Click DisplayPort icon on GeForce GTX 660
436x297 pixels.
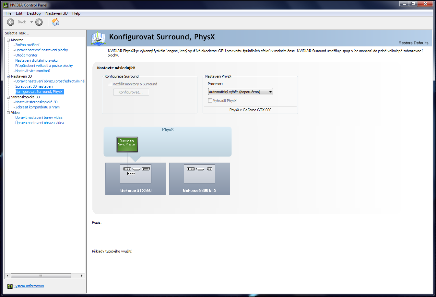(146, 169)
